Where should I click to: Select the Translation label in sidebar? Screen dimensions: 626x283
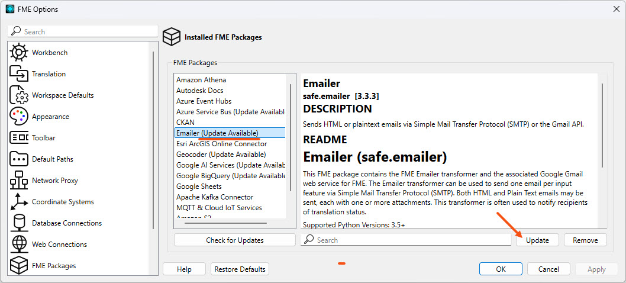click(49, 74)
